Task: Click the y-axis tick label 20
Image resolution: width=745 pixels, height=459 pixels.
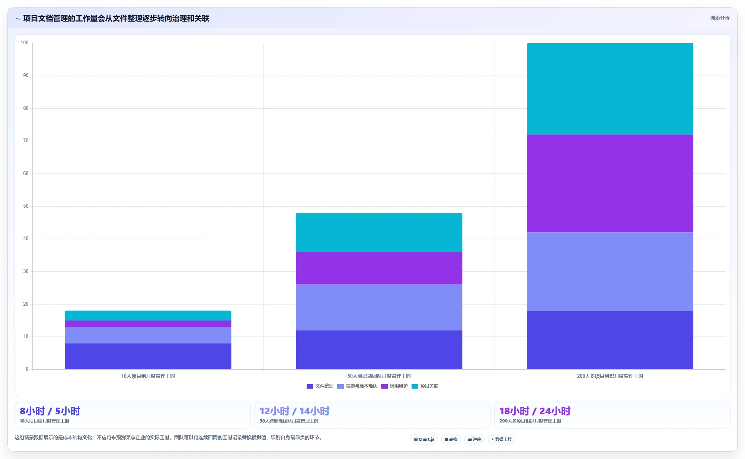Action: coord(26,304)
